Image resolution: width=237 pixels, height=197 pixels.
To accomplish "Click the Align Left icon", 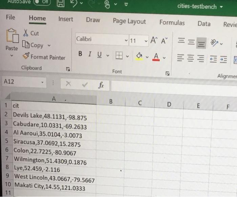I will [180, 58].
